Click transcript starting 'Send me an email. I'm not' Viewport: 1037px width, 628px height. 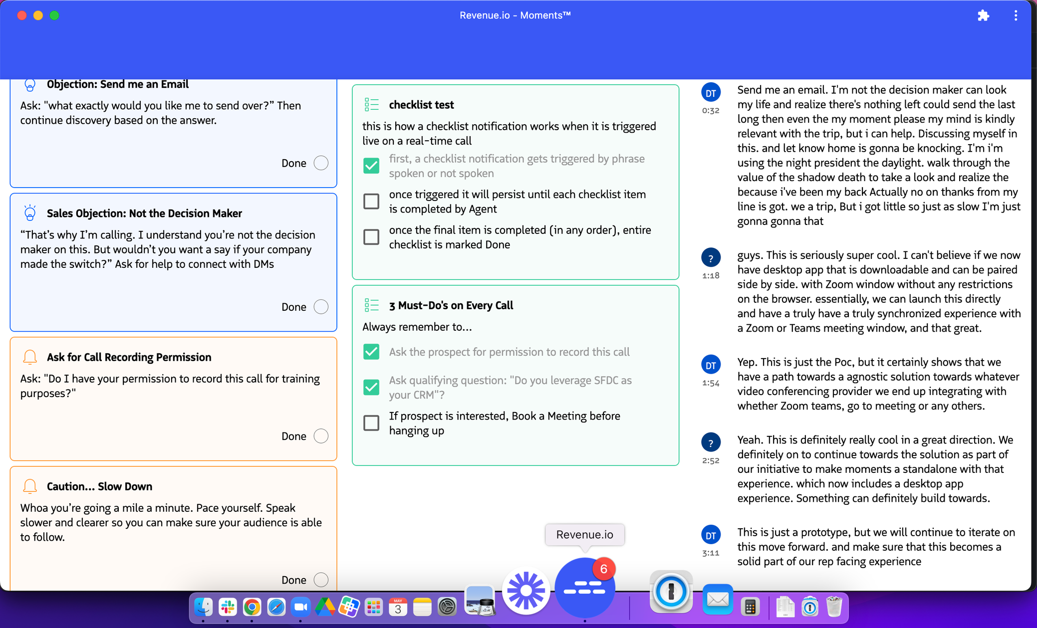pyautogui.click(x=879, y=155)
